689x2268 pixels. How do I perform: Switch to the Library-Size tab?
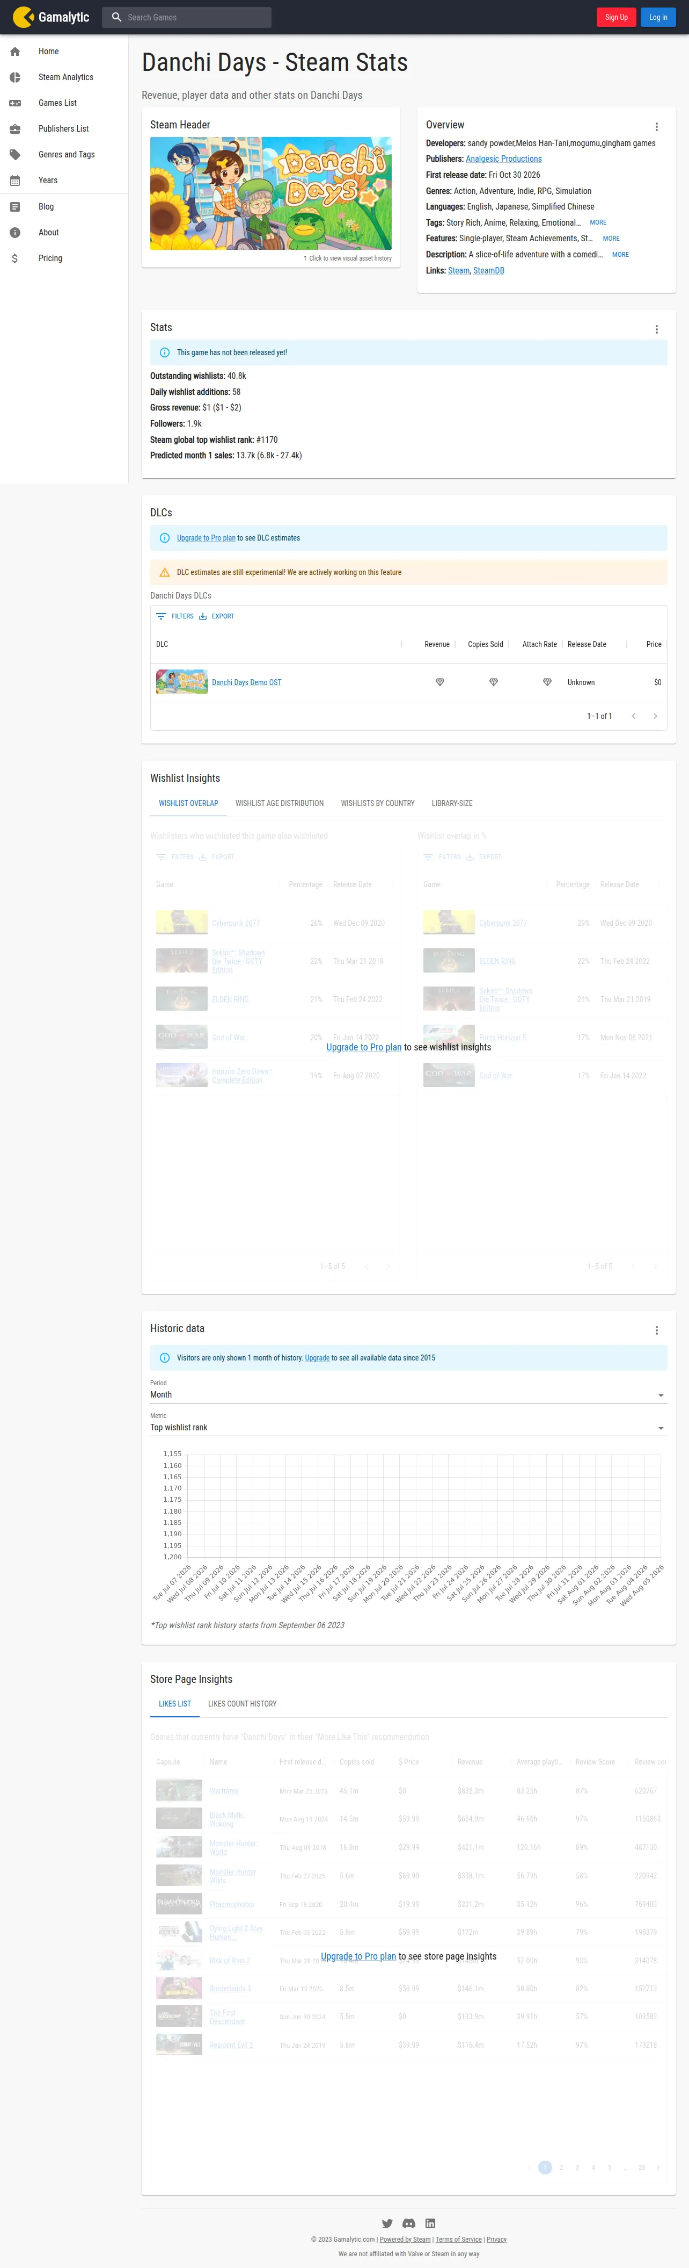click(x=452, y=803)
